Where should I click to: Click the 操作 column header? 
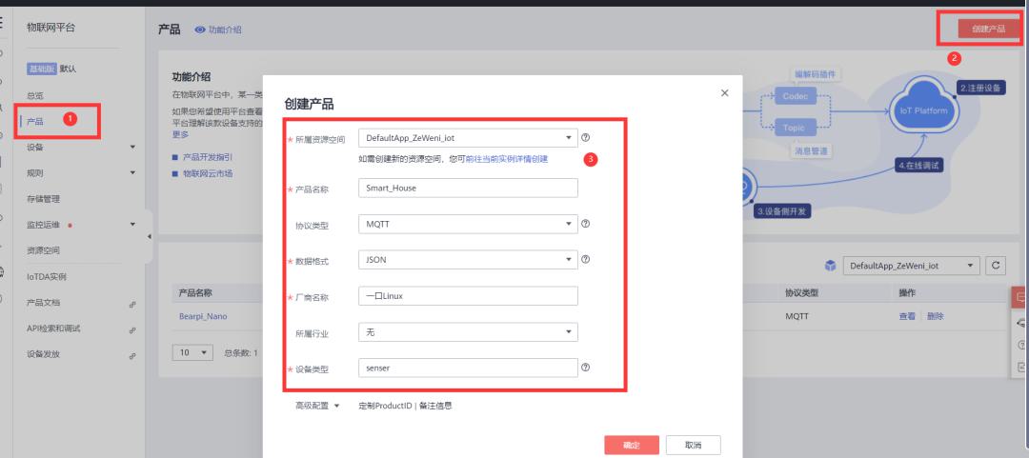pos(907,292)
